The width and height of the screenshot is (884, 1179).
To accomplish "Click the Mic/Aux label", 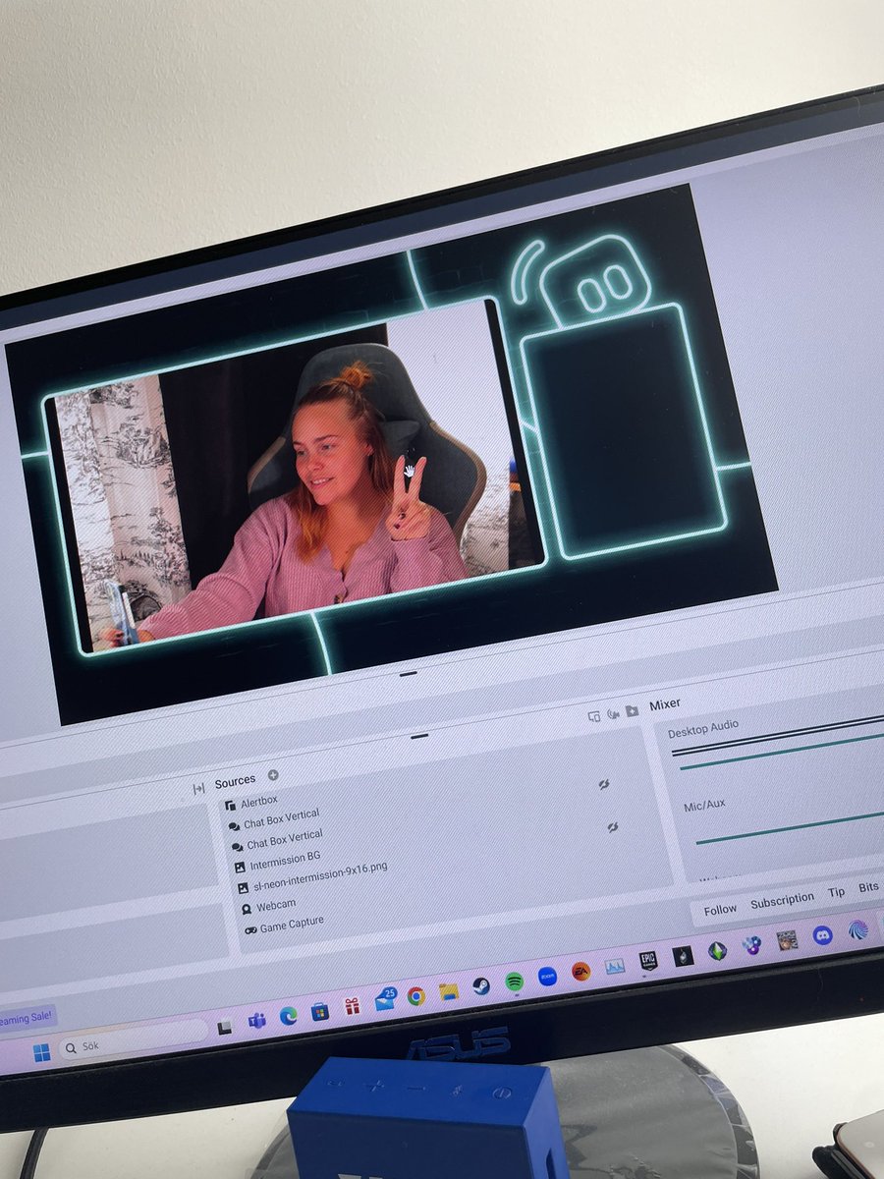I will coord(704,805).
